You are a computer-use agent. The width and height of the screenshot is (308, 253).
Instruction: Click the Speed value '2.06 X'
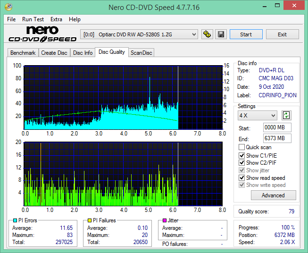pos(287,242)
